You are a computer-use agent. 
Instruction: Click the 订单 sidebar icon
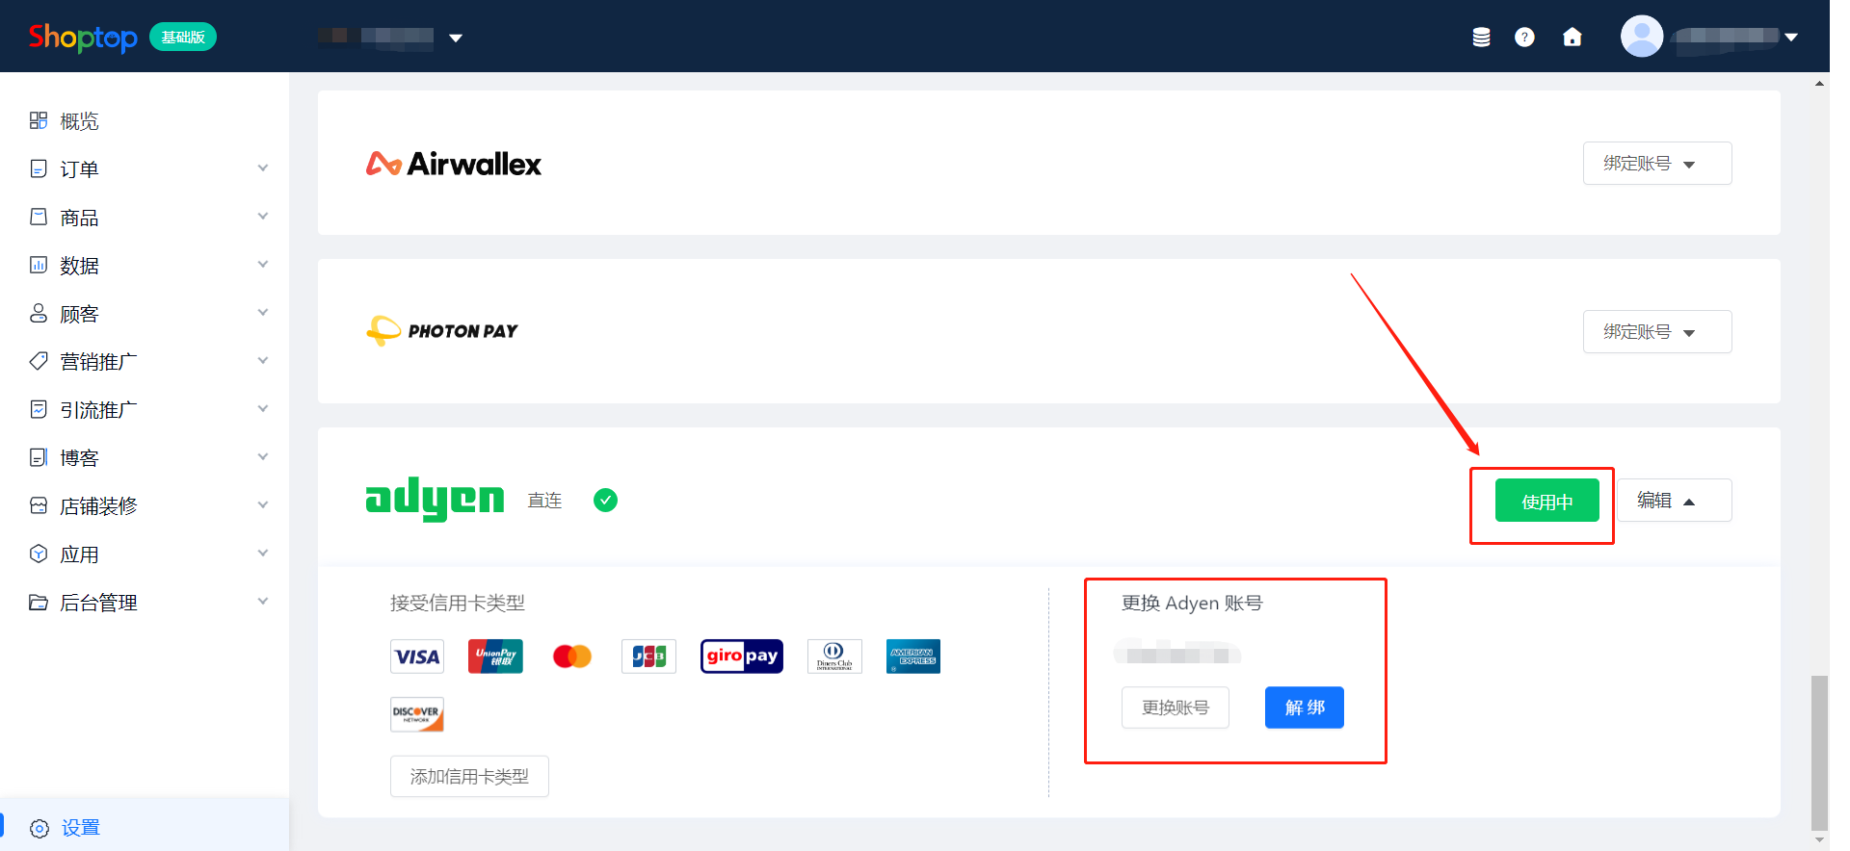click(x=39, y=168)
